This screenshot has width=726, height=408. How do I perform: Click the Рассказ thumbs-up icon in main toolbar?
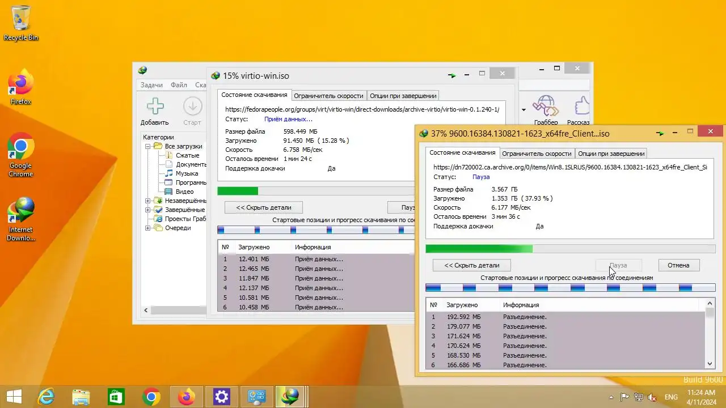(581, 106)
